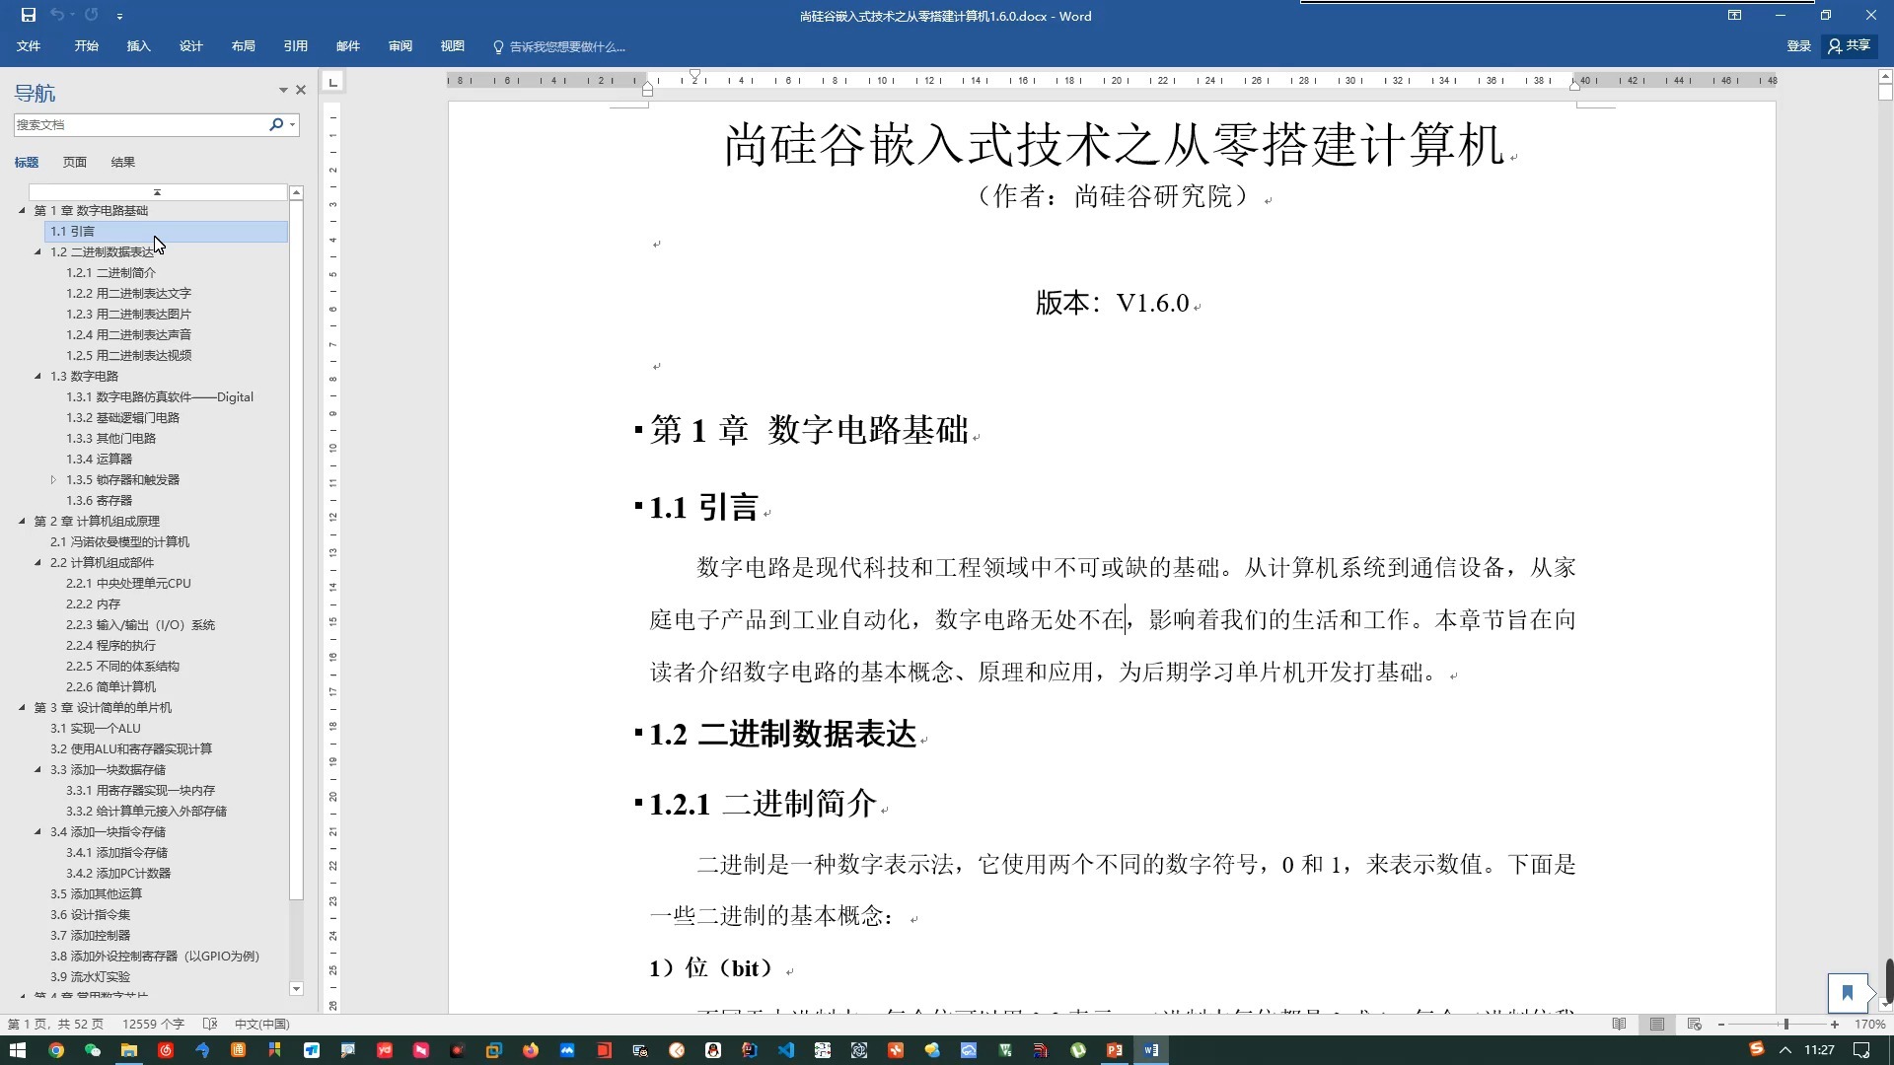
Task: Click the search document input field
Action: point(140,124)
